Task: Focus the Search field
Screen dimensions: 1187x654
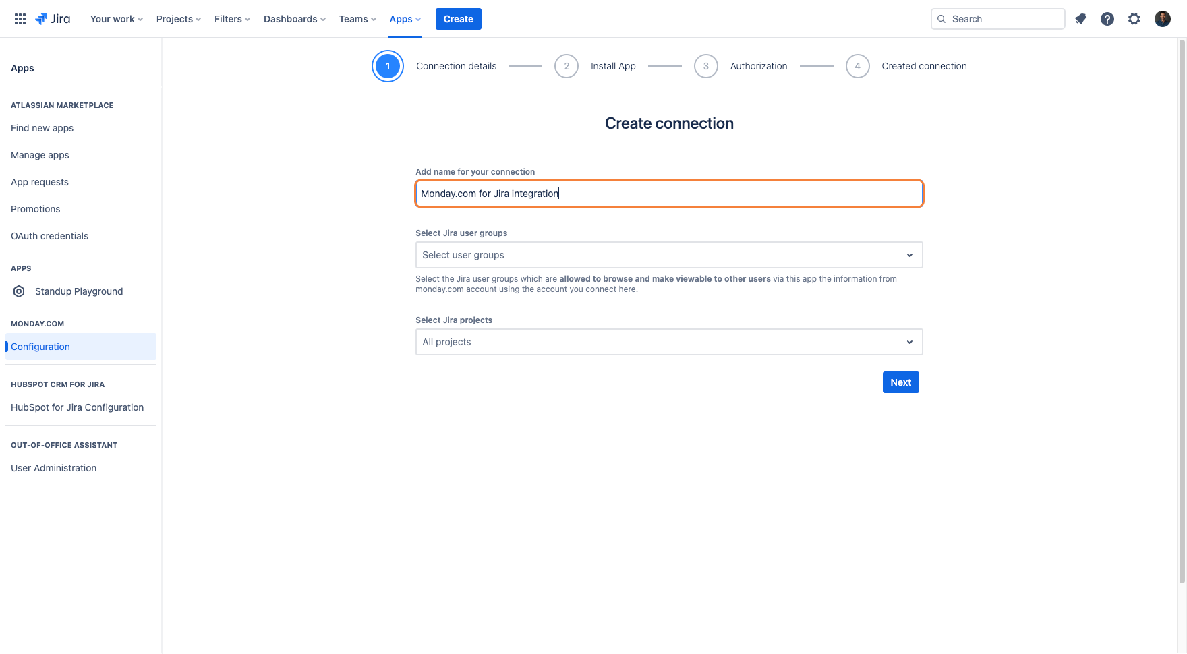Action: [x=998, y=19]
